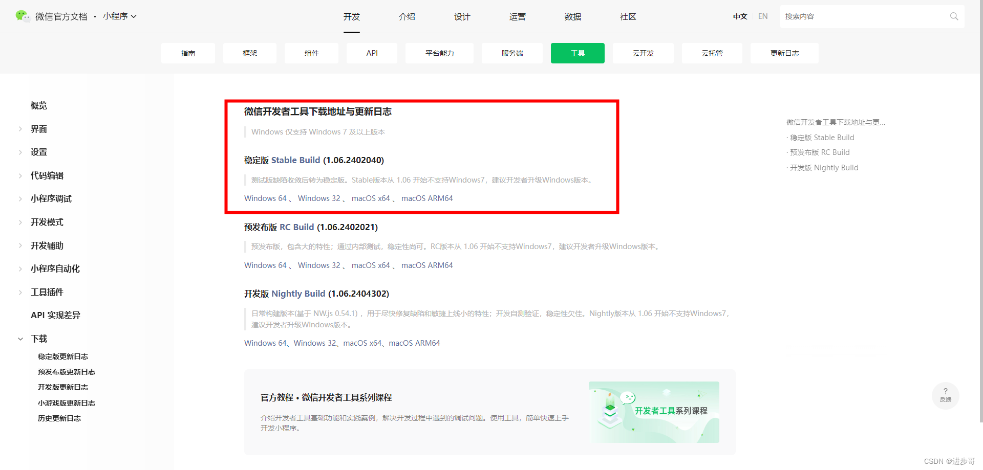Open the 官方教程 微信开发者工具系列课程 title
This screenshot has width=983, height=470.
(x=326, y=397)
